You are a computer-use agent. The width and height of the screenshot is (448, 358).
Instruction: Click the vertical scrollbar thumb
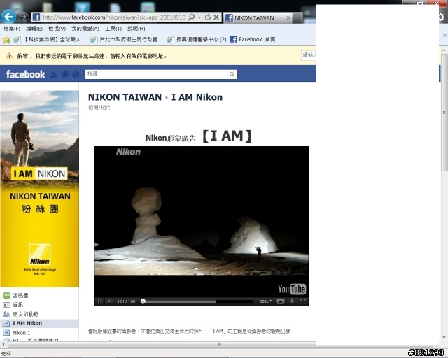[444, 113]
